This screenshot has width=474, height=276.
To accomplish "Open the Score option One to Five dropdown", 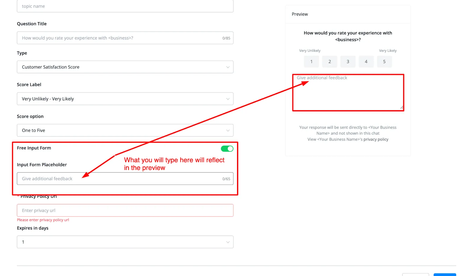I will (x=125, y=130).
